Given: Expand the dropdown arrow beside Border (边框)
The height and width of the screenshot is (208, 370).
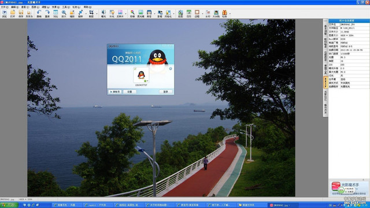Looking at the screenshot, I should 202,14.
